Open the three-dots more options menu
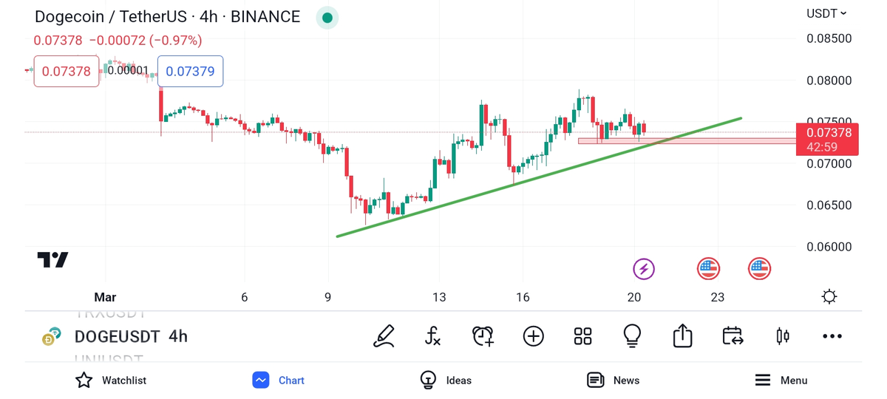The height and width of the screenshot is (399, 887). tap(832, 336)
